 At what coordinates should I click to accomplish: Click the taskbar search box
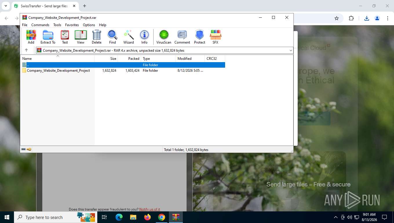click(x=55, y=217)
